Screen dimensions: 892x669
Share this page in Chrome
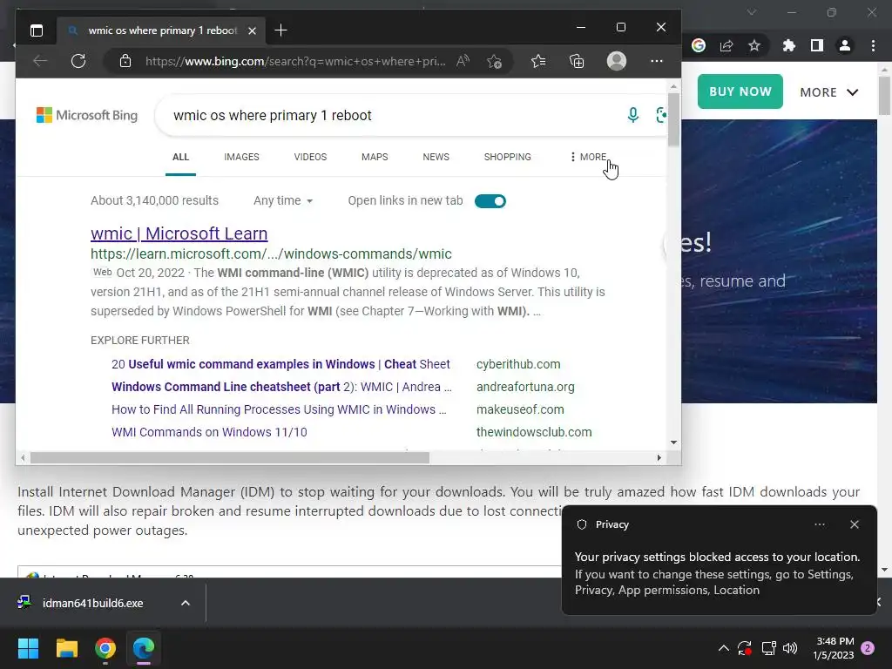tap(726, 45)
